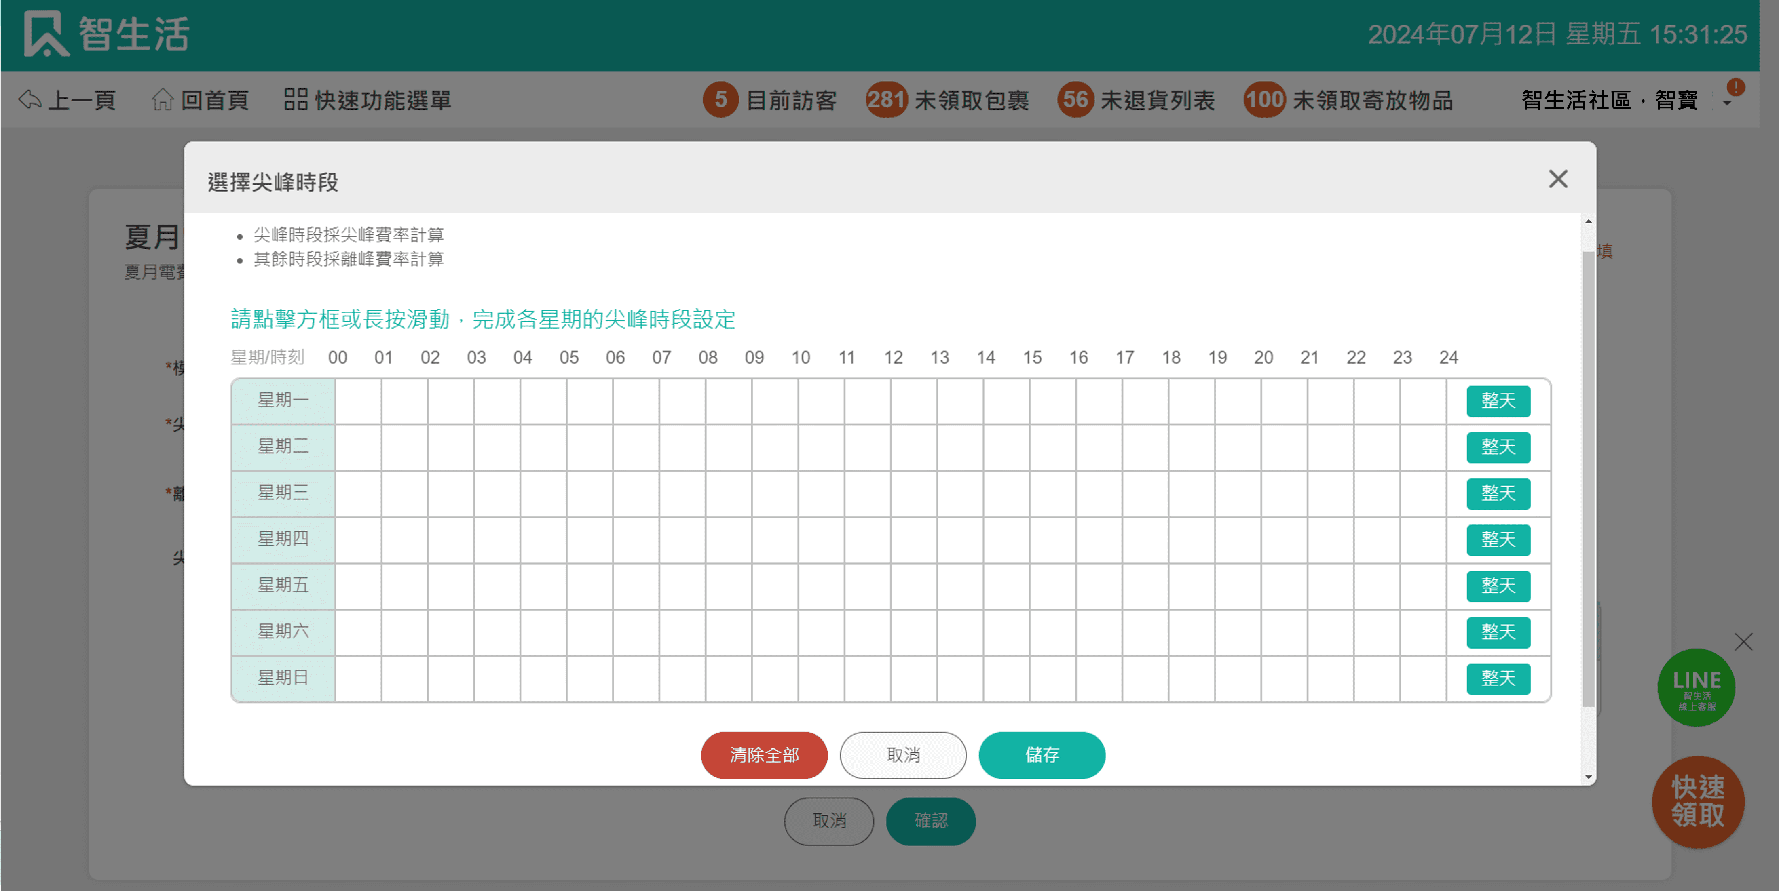Screen dimensions: 1779x891
Task: Close the 選擇尖峰時段 dialog
Action: [1558, 179]
